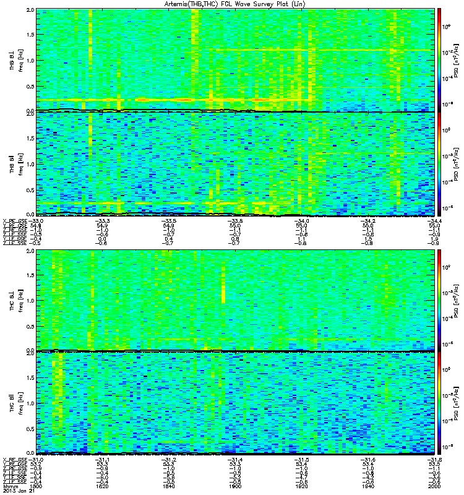The image size is (464, 495).
Task: Click the plot title "Artemis(THB,THC) FGL Wave Survey Plot (Lin)"
Action: [234, 4]
